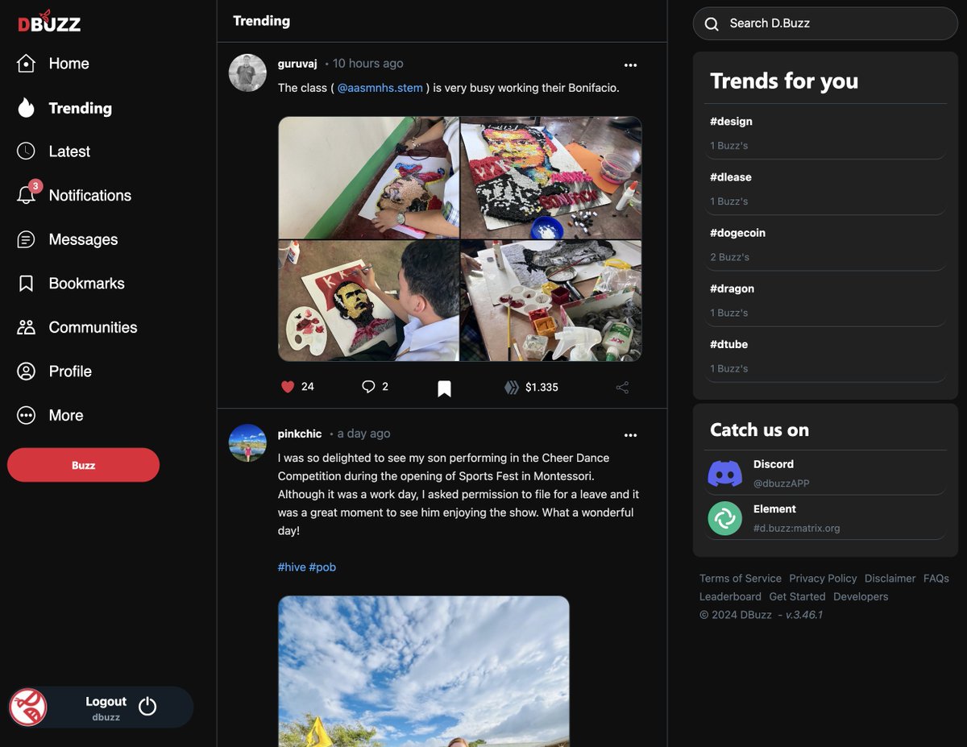Open Messages using the chat bubble icon

[25, 239]
